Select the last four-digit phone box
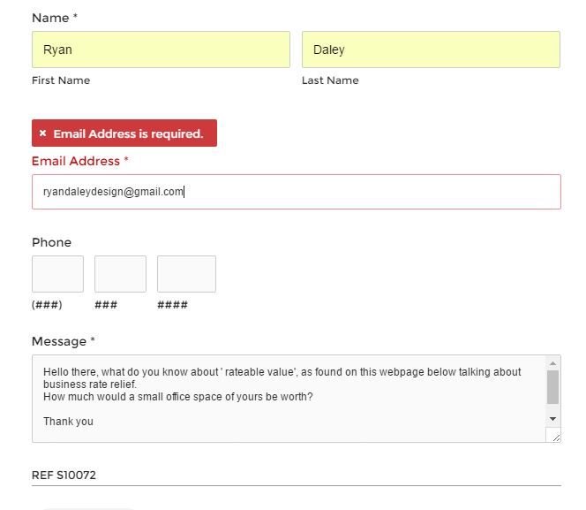Viewport: 586px width, 510px height. click(186, 274)
